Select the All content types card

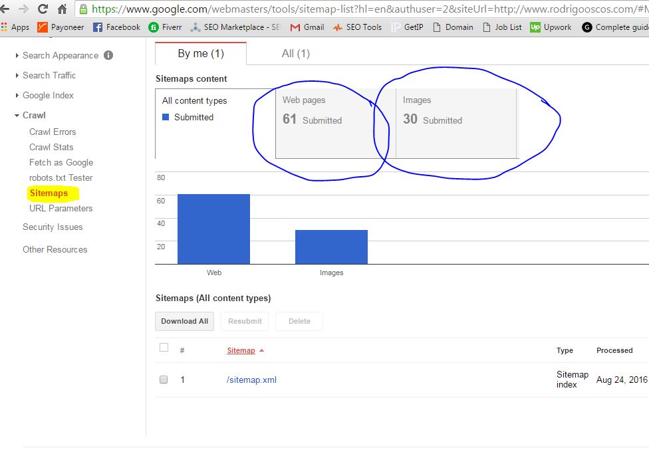[215, 124]
